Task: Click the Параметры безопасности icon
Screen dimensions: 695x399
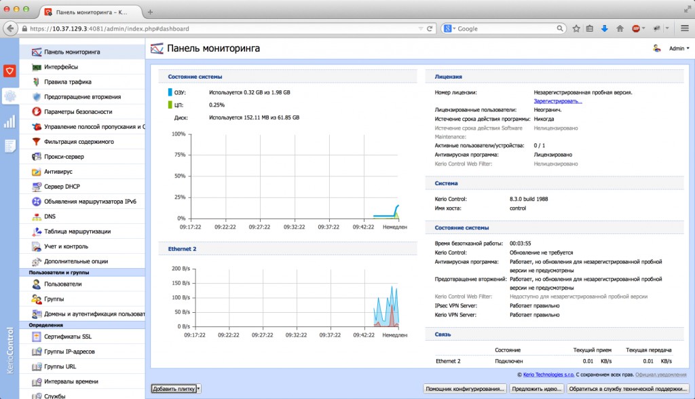Action: [x=37, y=112]
